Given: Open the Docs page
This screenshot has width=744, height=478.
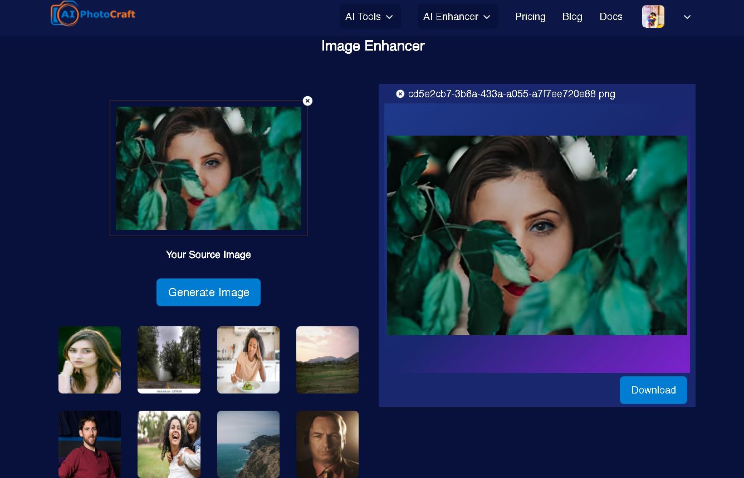Looking at the screenshot, I should click(611, 17).
